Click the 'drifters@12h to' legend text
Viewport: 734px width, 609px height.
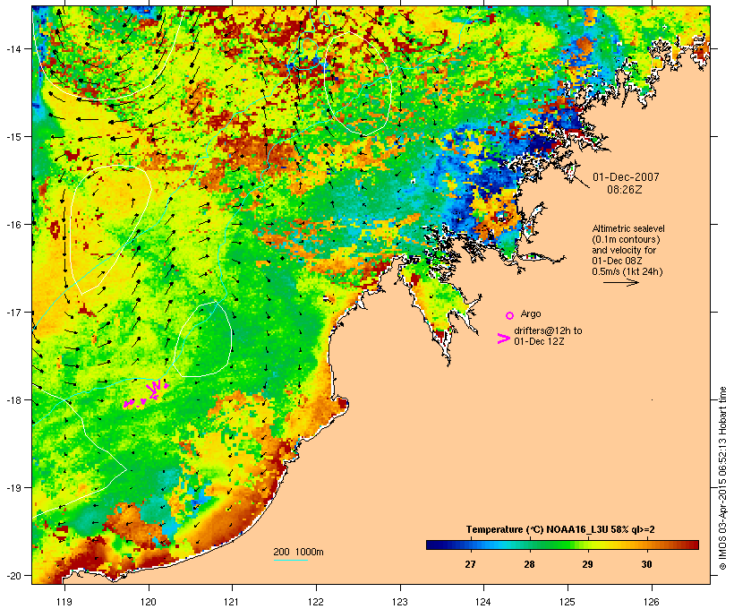click(548, 330)
